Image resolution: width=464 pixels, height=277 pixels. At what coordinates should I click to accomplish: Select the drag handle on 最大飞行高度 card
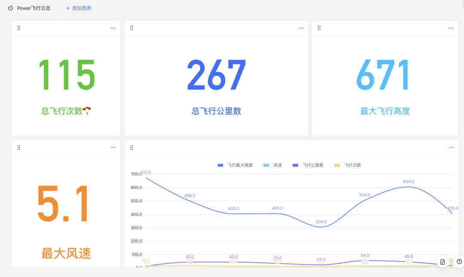tap(319, 28)
